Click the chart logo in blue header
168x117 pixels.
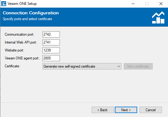tap(158, 18)
